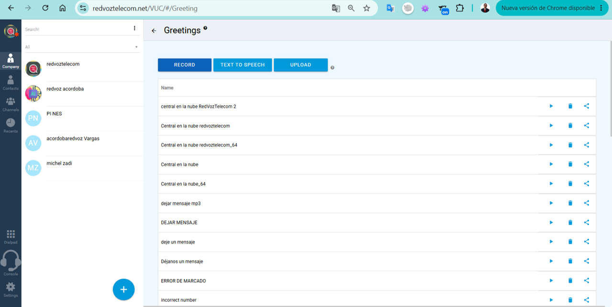Screen dimensions: 612x307
Task: Play the 'central en la nube RedVozTelecom 2' greeting
Action: (x=551, y=106)
